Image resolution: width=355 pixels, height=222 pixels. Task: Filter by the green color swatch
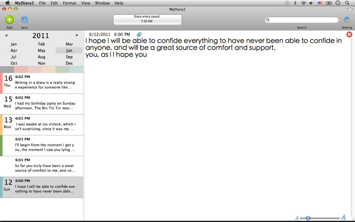(x=62, y=70)
